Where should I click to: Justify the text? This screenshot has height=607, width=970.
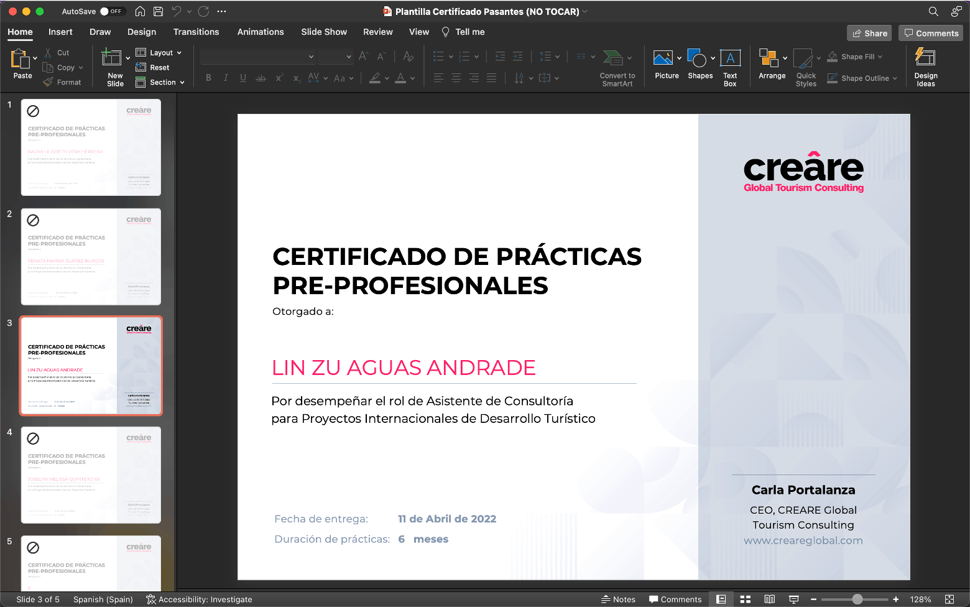[491, 78]
